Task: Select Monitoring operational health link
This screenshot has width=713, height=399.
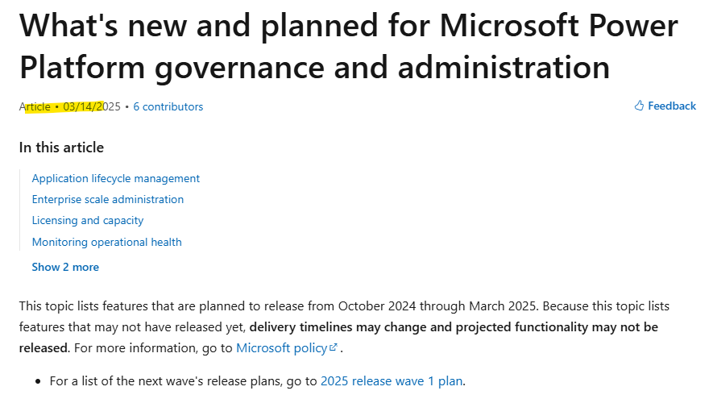Action: 107,242
